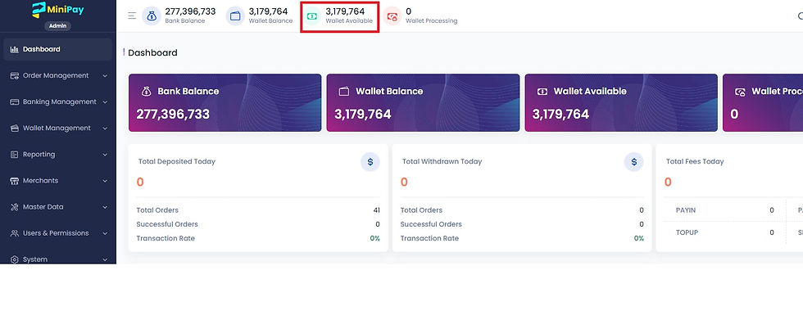This screenshot has width=803, height=315.
Task: Click the MiniPay logo
Action: [x=57, y=10]
